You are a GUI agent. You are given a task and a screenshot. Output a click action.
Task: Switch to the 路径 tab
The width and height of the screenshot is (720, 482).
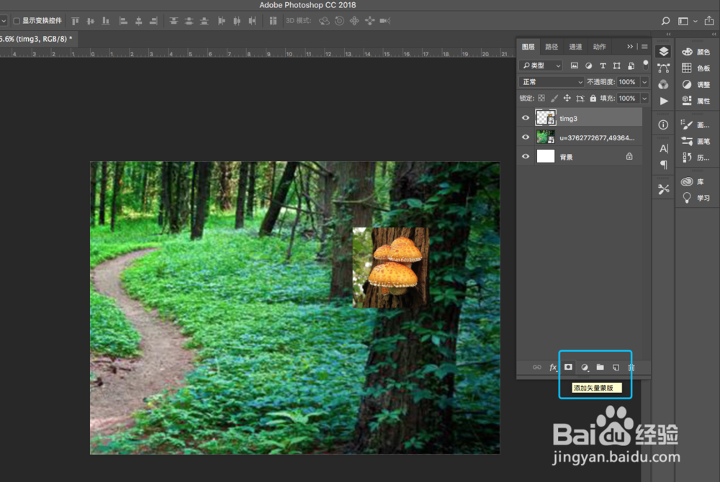pos(552,47)
